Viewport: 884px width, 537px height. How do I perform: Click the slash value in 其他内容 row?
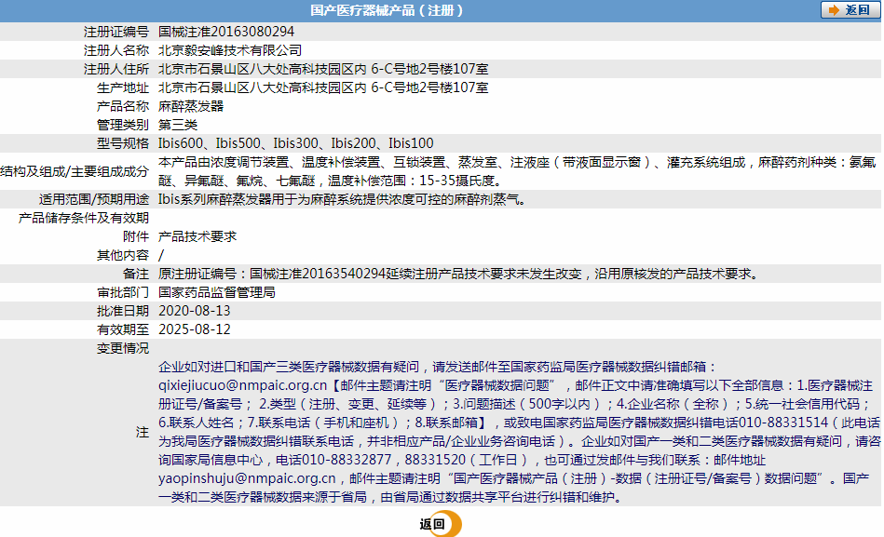[161, 255]
